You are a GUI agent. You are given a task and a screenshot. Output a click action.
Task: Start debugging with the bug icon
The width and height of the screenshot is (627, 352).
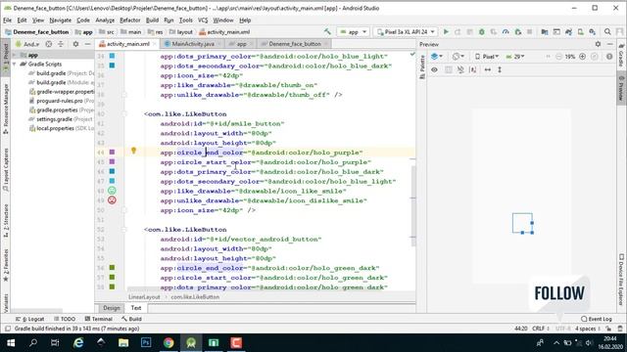pyautogui.click(x=481, y=31)
